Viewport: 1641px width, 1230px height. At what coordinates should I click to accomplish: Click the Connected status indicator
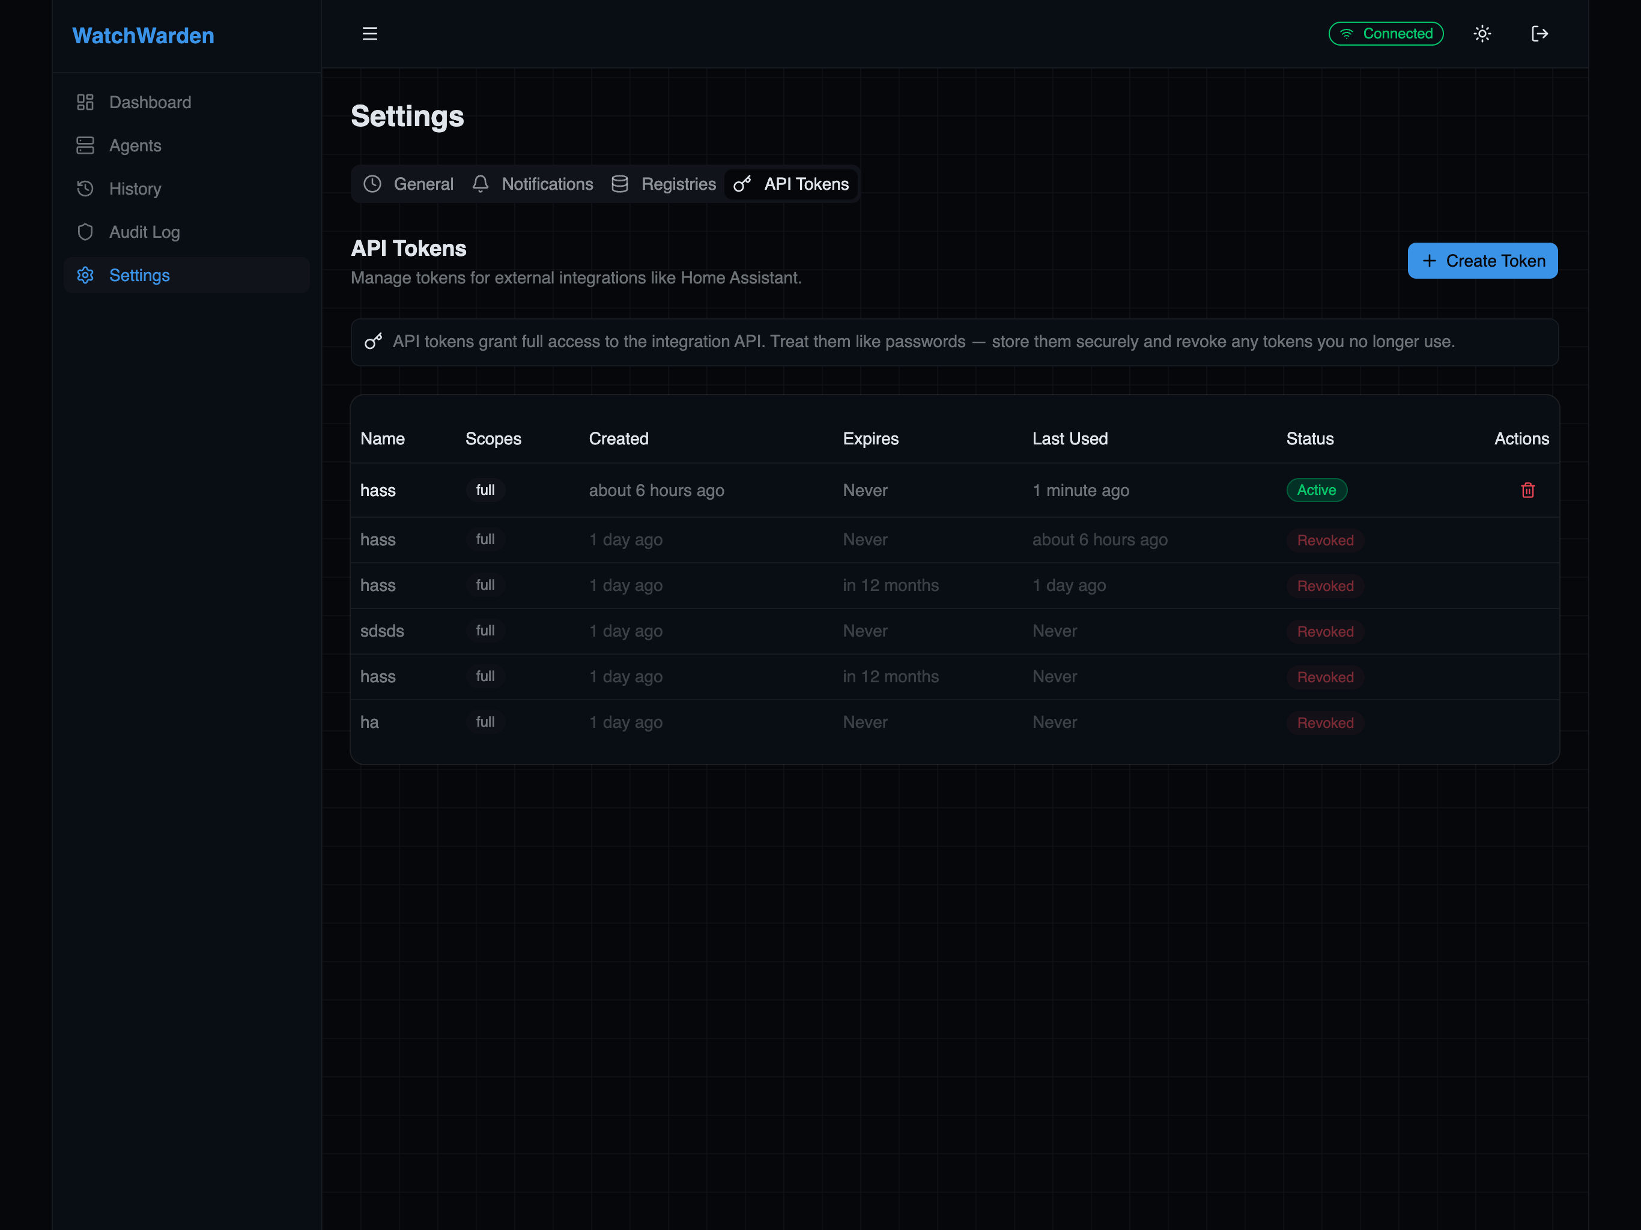click(x=1385, y=34)
